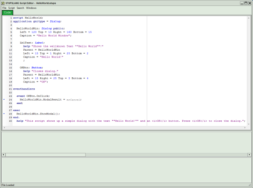Click the editor horizontal scroll right arrow
253x188 pixels.
(245, 128)
